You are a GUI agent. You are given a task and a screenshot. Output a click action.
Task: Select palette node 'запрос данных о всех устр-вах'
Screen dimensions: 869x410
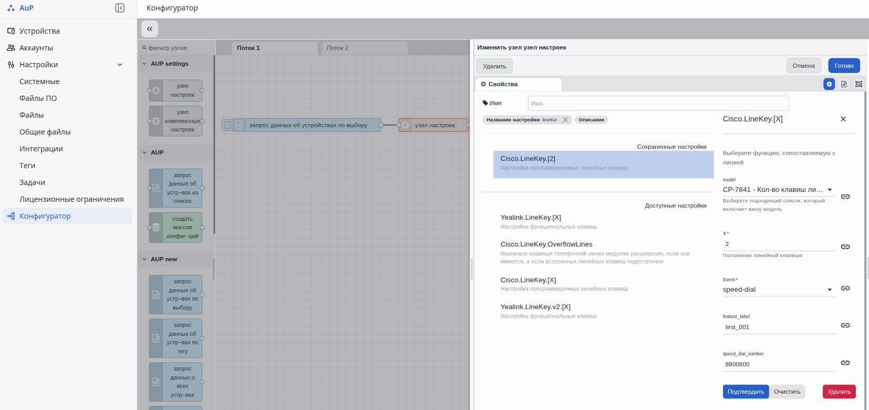tap(176, 382)
